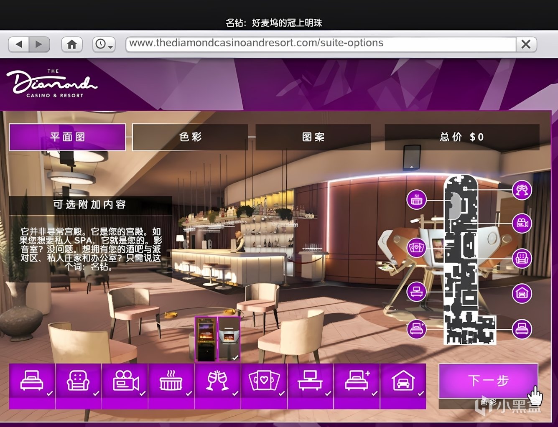Open the browser home page icon
Viewport: 558px width, 427px height.
pyautogui.click(x=72, y=44)
